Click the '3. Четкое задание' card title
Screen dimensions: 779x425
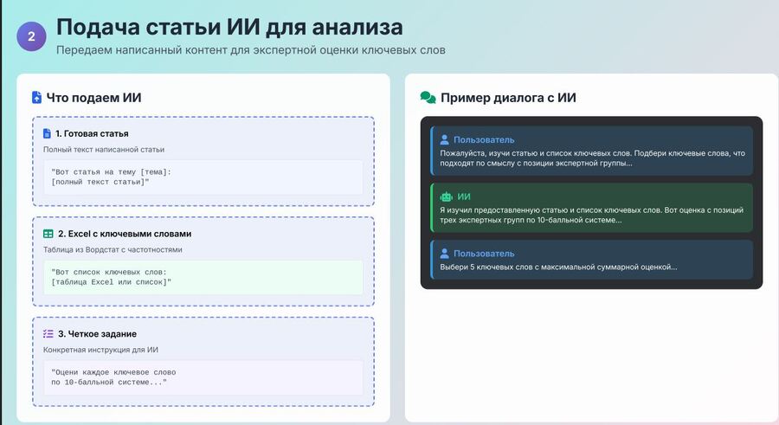(x=97, y=333)
